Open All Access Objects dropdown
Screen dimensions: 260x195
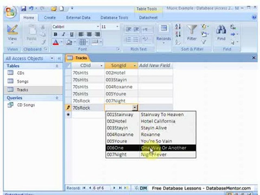[52, 58]
